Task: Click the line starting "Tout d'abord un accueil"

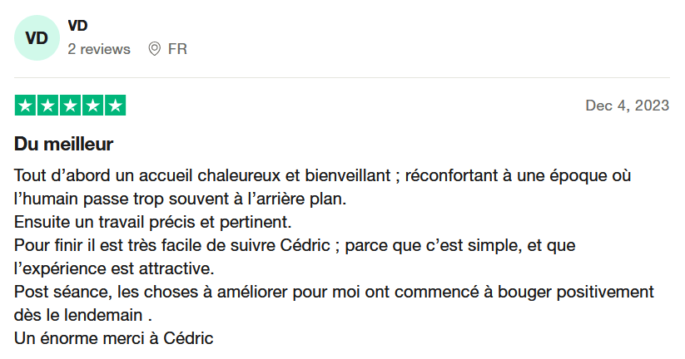Action: [323, 176]
